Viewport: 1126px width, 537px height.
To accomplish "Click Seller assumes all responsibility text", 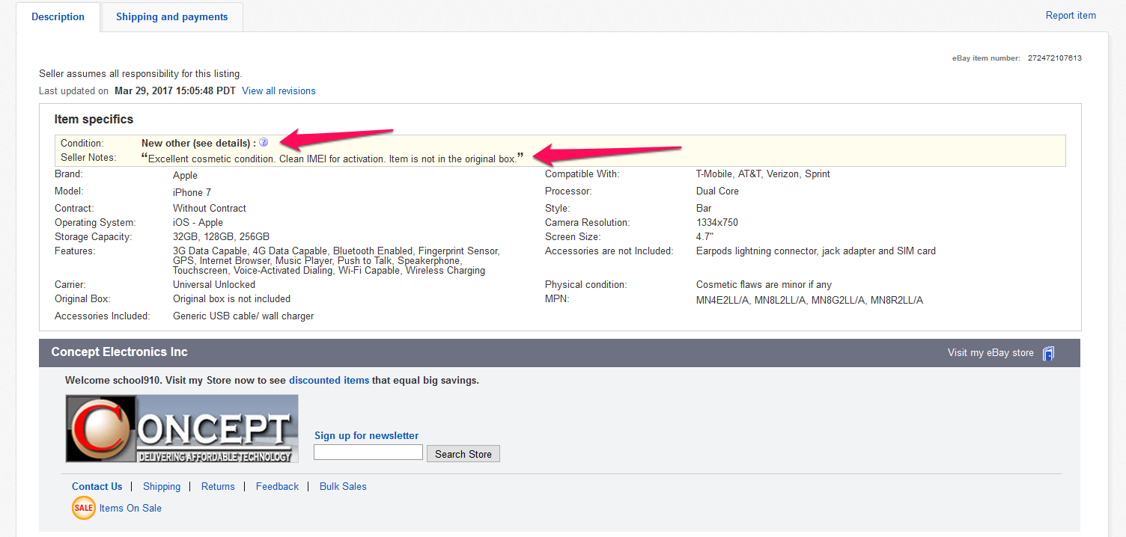I will (140, 73).
